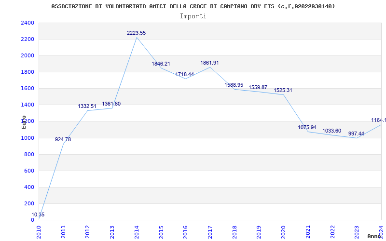
Task: Click the 2012 x-axis year label
Action: [88, 232]
